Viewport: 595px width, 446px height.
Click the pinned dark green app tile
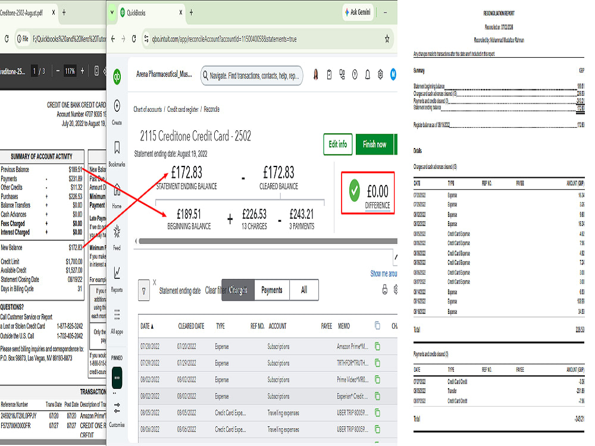coord(117,378)
